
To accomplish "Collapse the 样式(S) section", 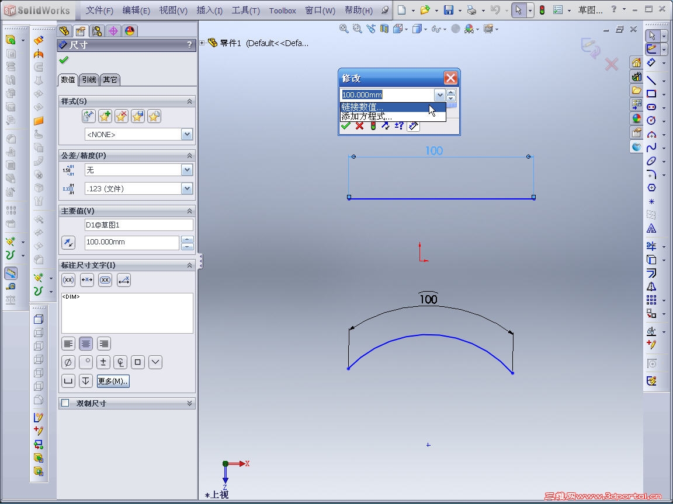I will click(189, 101).
